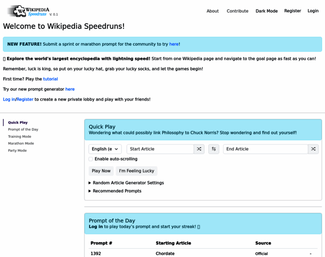This screenshot has width=325, height=257.
Task: Enable auto-scrolling checkbox
Action: coord(91,159)
